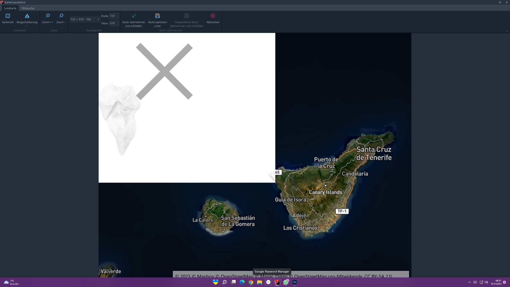Image resolution: width=510 pixels, height=287 pixels.
Task: Switch to the Ortssuche tab
Action: 28,8
